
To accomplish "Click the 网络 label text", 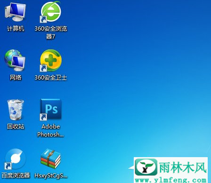I will pyautogui.click(x=16, y=78).
